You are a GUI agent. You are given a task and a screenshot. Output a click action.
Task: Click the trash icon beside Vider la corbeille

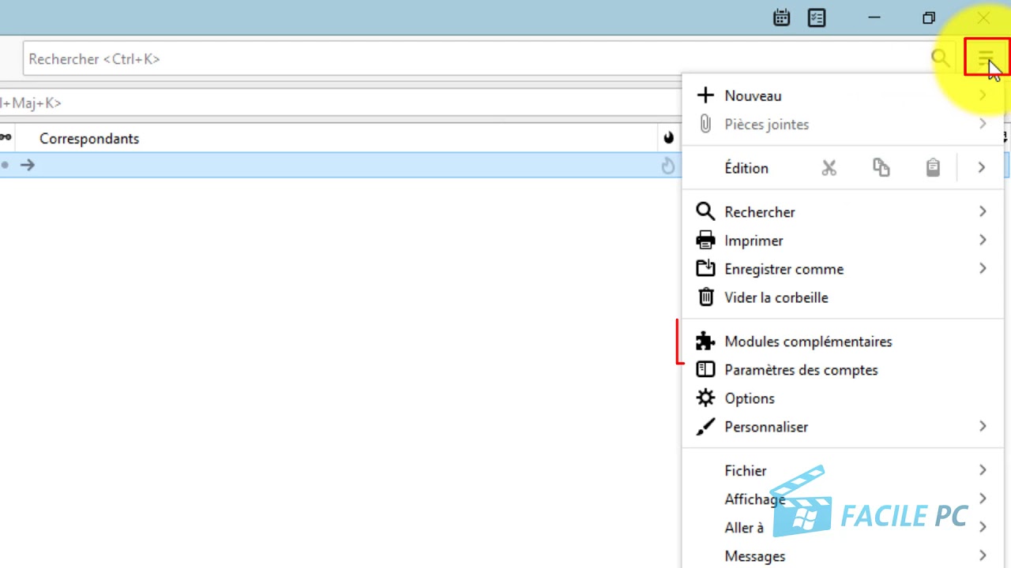pos(705,297)
